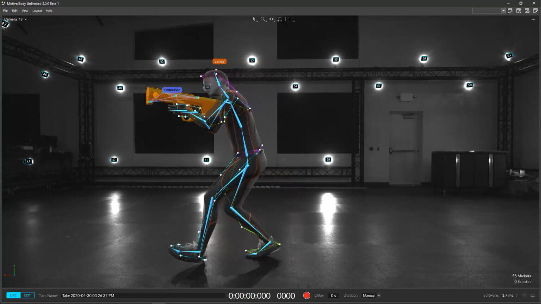Click the first layout icon at top right

(x=510, y=11)
